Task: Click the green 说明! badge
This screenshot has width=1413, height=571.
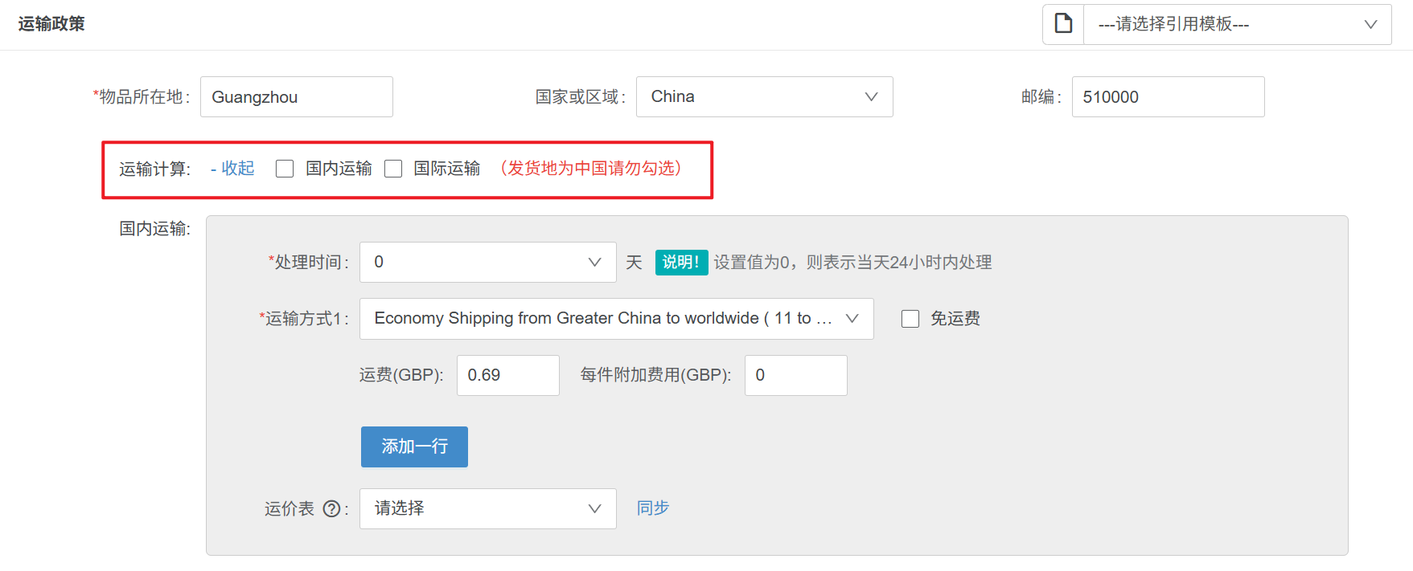Action: pos(680,263)
